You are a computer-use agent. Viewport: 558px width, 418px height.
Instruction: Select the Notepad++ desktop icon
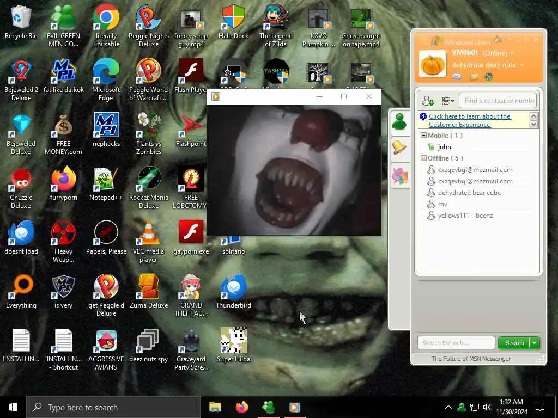pyautogui.click(x=106, y=184)
